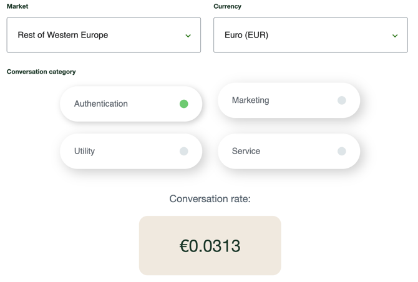Viewport: 418px width, 282px height.
Task: Choose the Utility conversation category
Action: [x=131, y=151]
